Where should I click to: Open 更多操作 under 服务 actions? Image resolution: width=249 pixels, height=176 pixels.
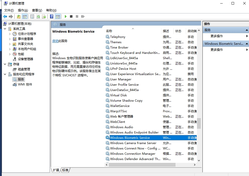(217, 36)
